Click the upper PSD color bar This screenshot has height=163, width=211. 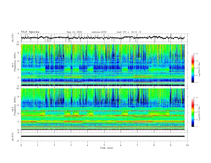click(193, 68)
